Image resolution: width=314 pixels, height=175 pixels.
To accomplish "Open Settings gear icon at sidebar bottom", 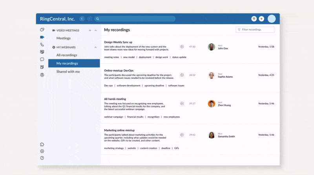I will click(x=42, y=151).
